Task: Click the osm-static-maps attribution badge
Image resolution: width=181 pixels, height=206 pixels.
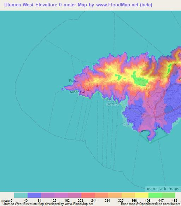Action: click(163, 189)
